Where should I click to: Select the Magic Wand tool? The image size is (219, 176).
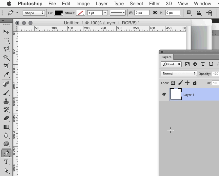6,57
